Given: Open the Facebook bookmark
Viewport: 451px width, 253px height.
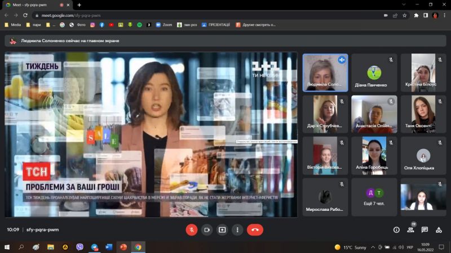Looking at the screenshot, I should click(102, 25).
